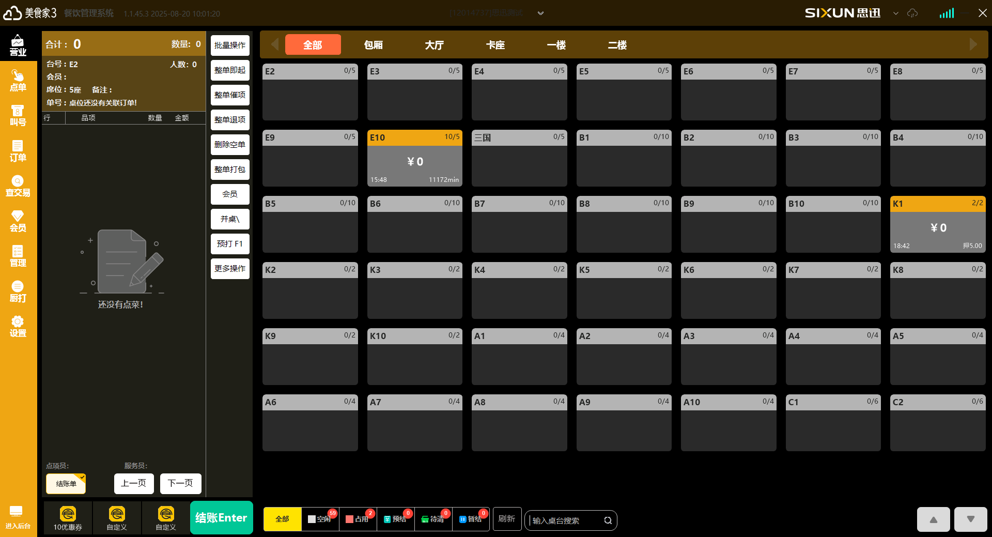
Task: Select occupied table K1
Action: click(938, 224)
